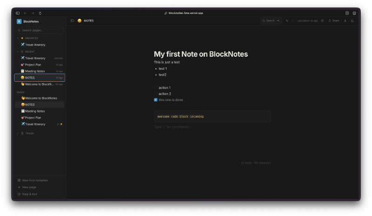Reload the page with refresh icon
The image size is (372, 216).
tap(40, 13)
